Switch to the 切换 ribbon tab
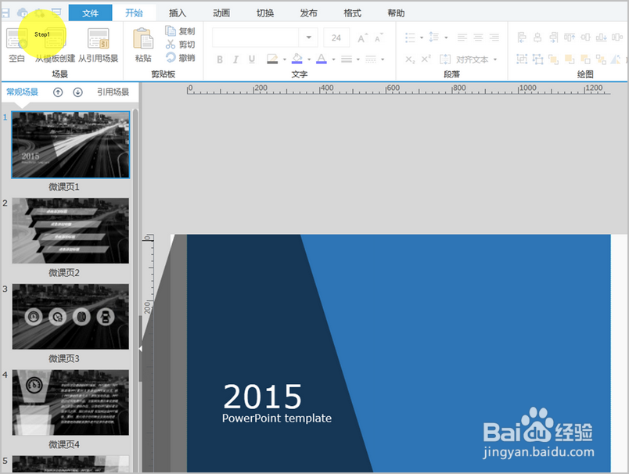629x474 pixels. tap(265, 13)
